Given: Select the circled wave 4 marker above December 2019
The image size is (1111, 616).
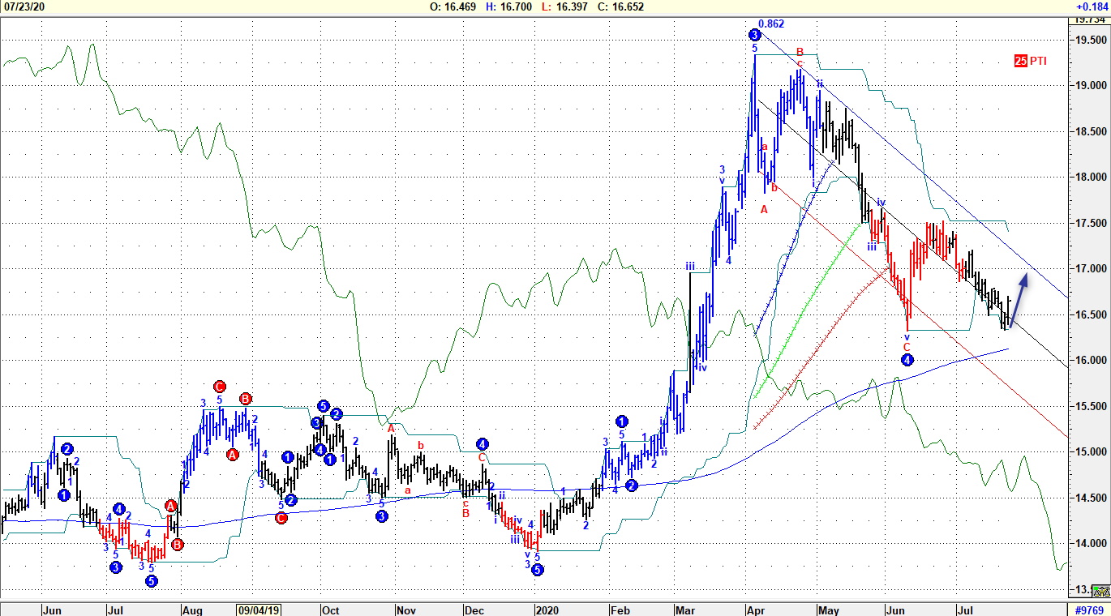Looking at the screenshot, I should (482, 443).
